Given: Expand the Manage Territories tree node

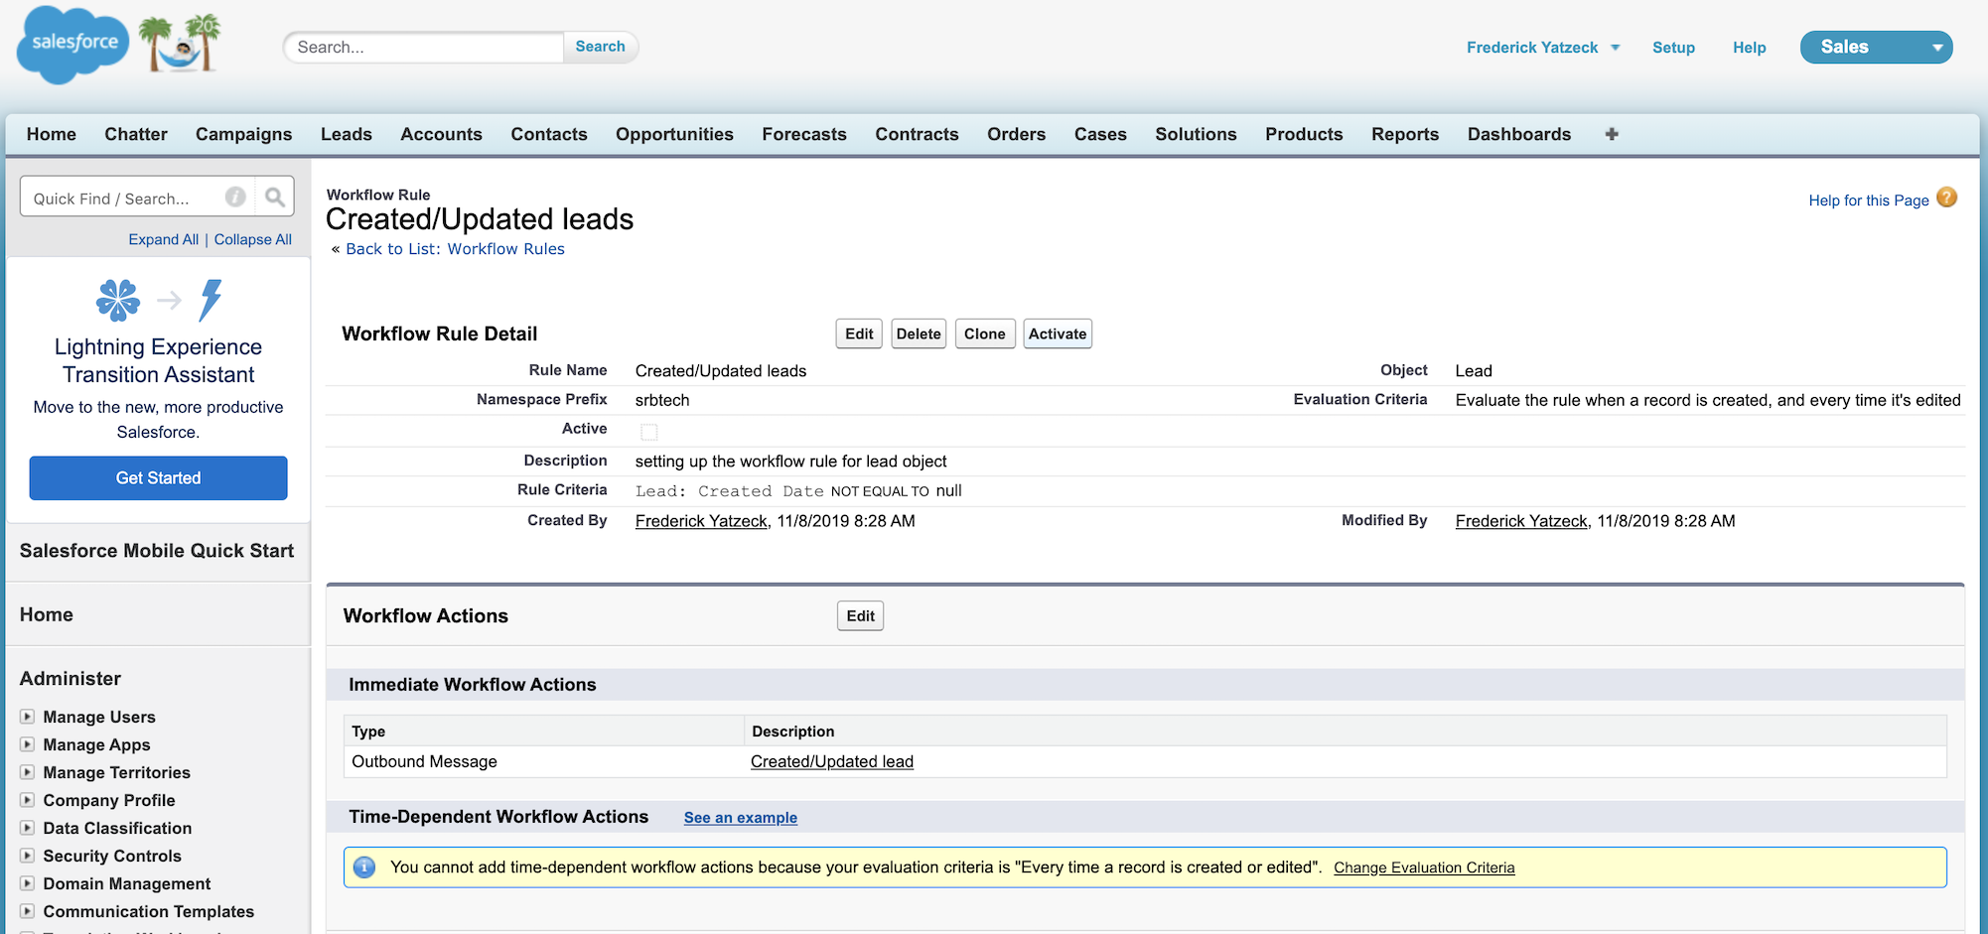Looking at the screenshot, I should (28, 772).
